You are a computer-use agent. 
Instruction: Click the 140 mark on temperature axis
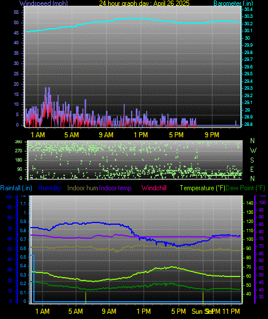click(x=250, y=203)
